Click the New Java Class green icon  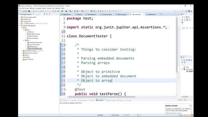(77, 11)
